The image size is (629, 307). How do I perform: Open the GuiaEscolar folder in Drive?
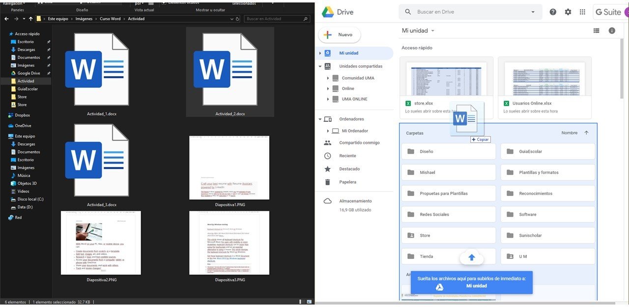tap(547, 151)
